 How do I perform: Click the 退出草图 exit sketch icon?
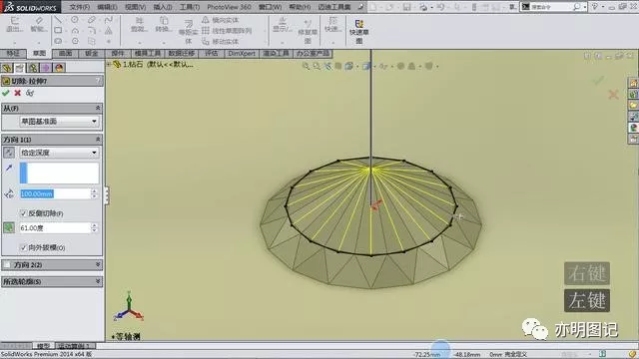pos(15,24)
